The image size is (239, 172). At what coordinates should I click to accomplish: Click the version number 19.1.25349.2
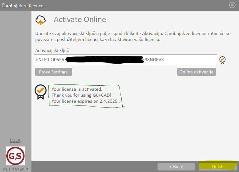click(15, 169)
